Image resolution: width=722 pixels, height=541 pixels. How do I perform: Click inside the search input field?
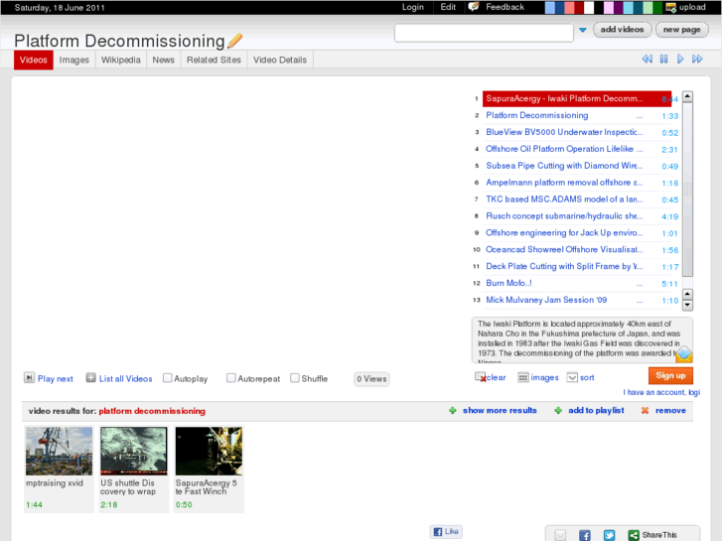pyautogui.click(x=484, y=33)
